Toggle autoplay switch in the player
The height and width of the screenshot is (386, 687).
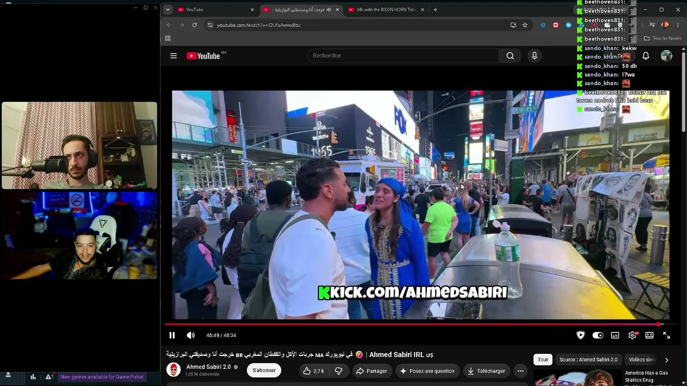pyautogui.click(x=597, y=335)
